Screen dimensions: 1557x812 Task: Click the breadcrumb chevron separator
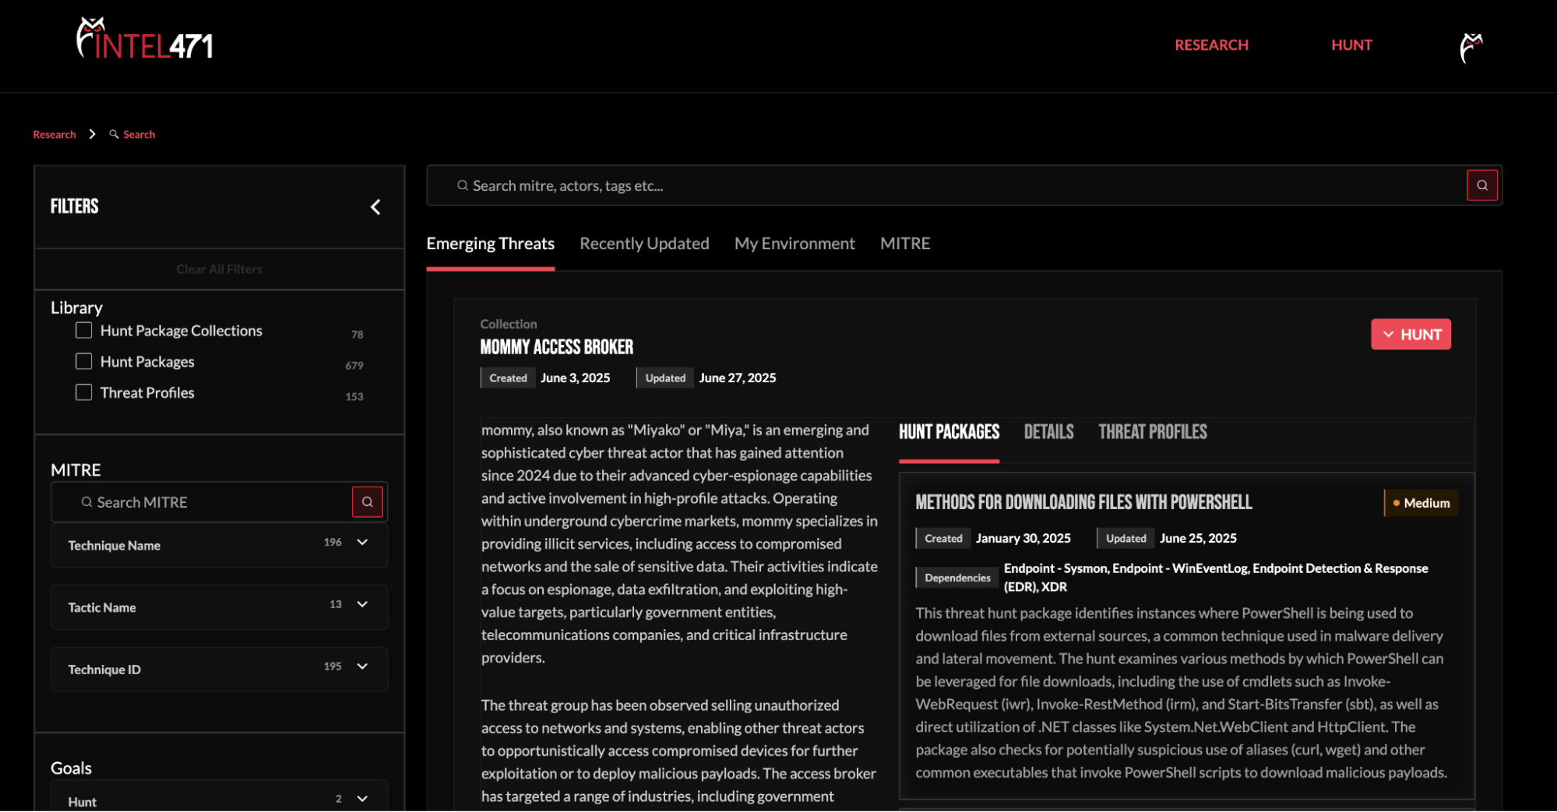92,134
